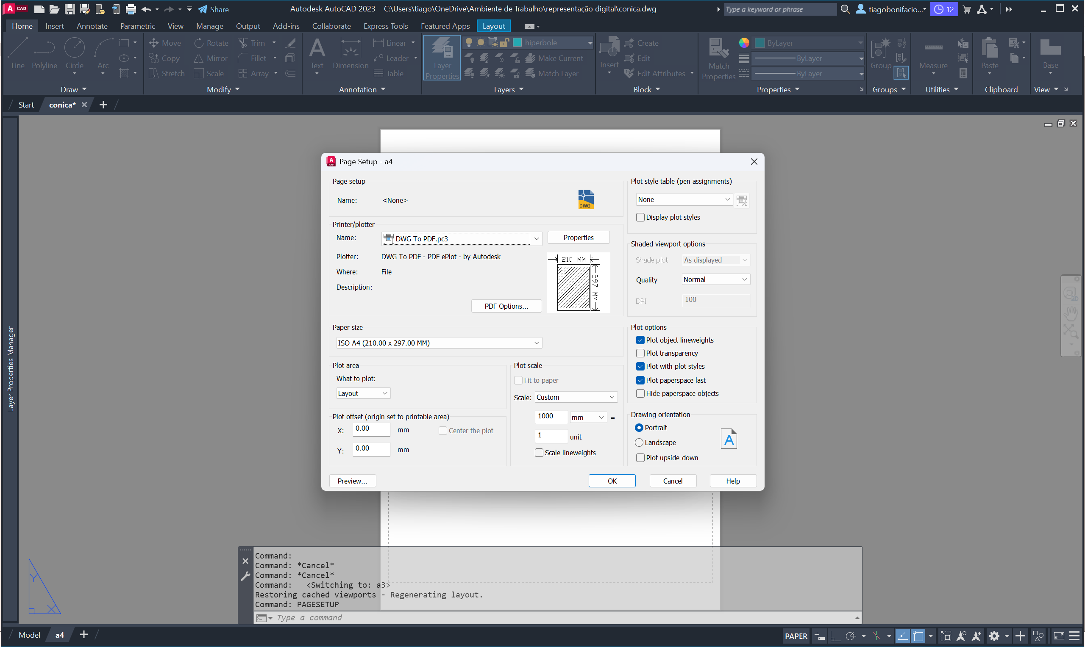Select Landscape drawing orientation
This screenshot has width=1085, height=647.
pos(639,442)
